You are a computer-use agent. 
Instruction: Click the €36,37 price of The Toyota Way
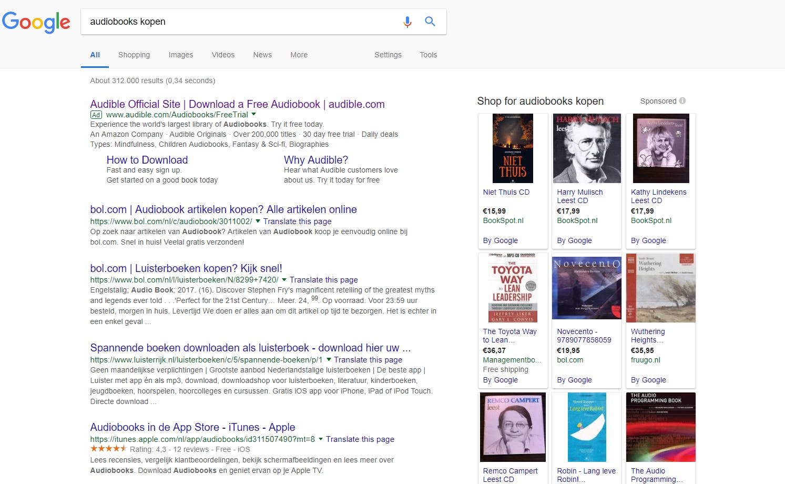click(x=494, y=351)
